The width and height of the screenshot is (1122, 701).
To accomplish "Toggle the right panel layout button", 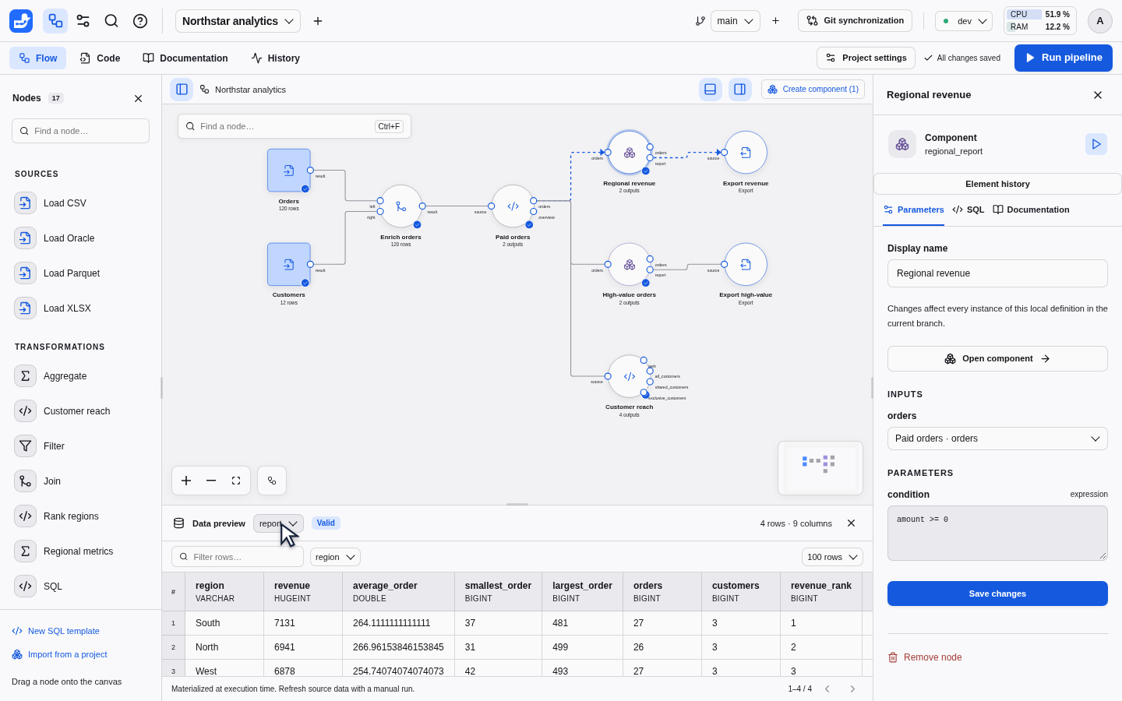I will point(740,90).
